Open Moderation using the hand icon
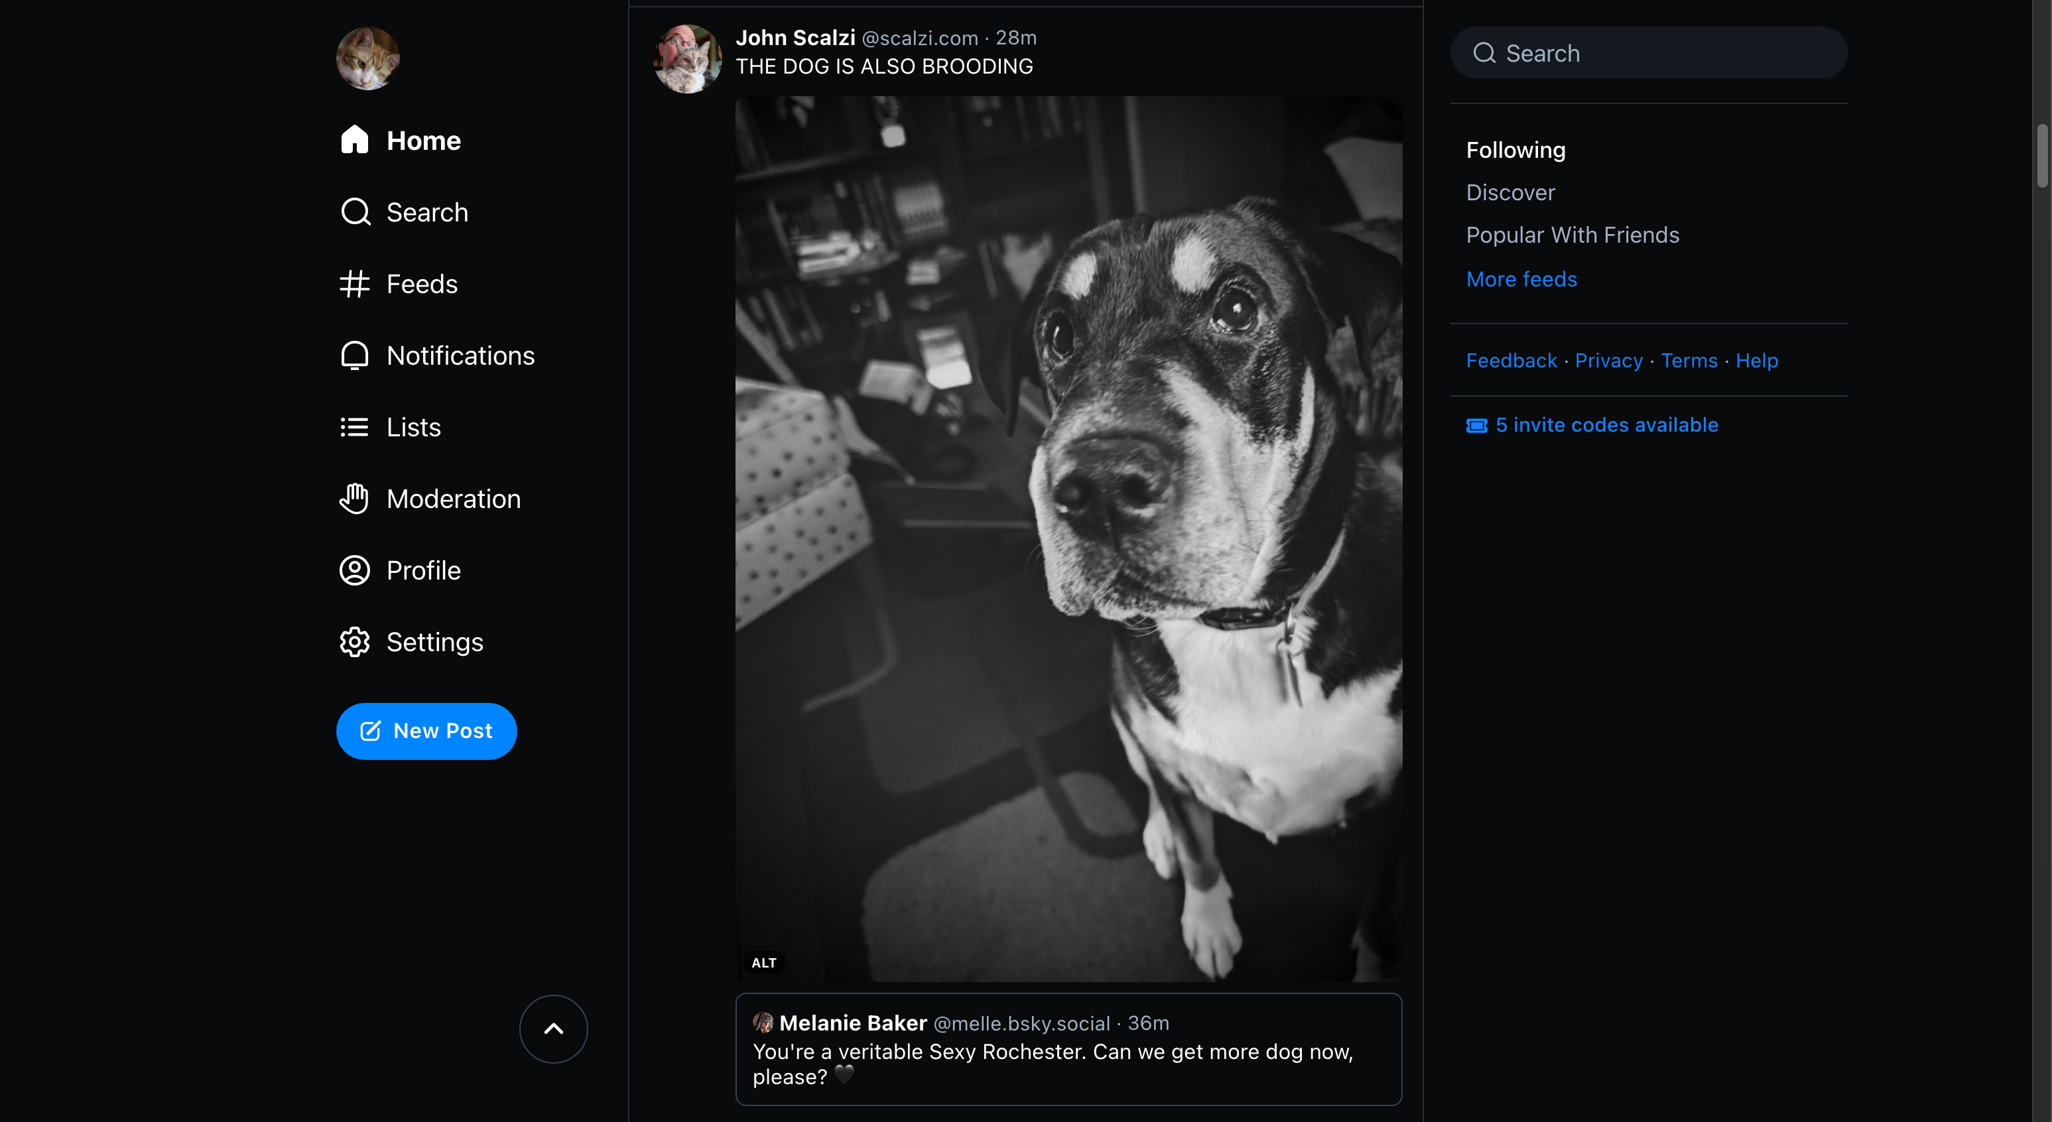The width and height of the screenshot is (2052, 1122). click(x=354, y=499)
